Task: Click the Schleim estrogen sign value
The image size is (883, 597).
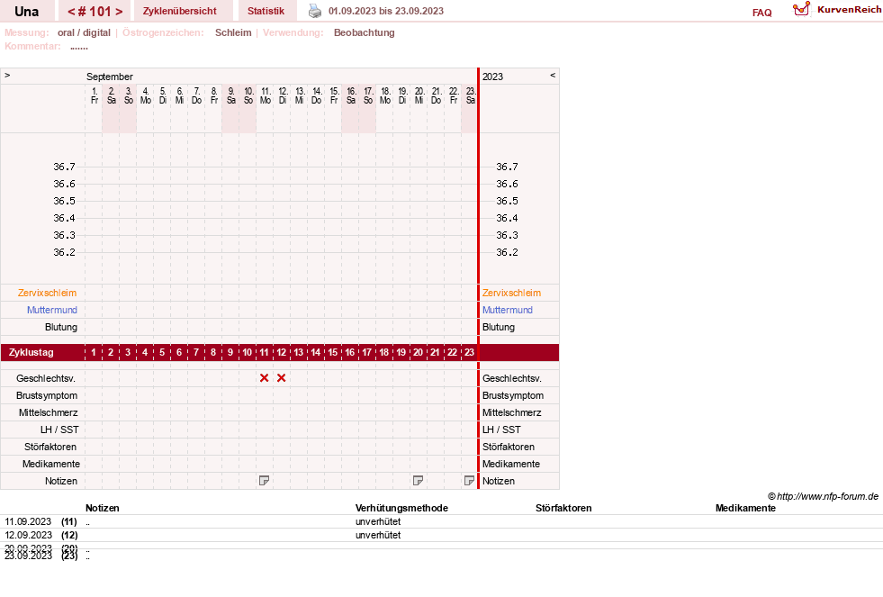Action: (x=233, y=32)
